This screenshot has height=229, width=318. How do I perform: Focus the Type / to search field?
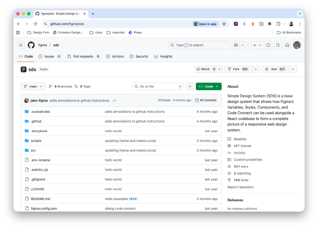pos(199,45)
